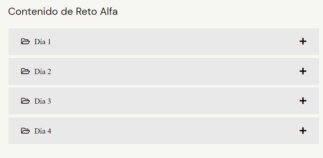Select the "Día 4" label text
Screen dimensions: 323x158
(x=43, y=131)
